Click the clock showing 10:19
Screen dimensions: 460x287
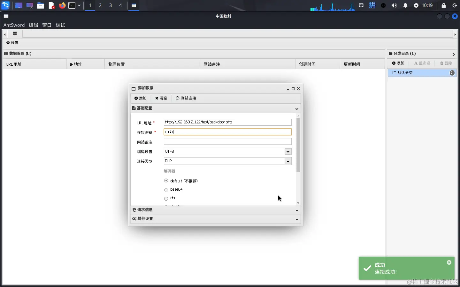click(x=427, y=5)
